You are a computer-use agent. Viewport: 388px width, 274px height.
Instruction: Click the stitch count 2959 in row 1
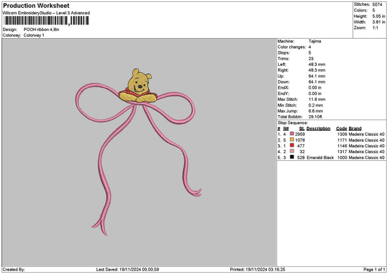point(300,134)
